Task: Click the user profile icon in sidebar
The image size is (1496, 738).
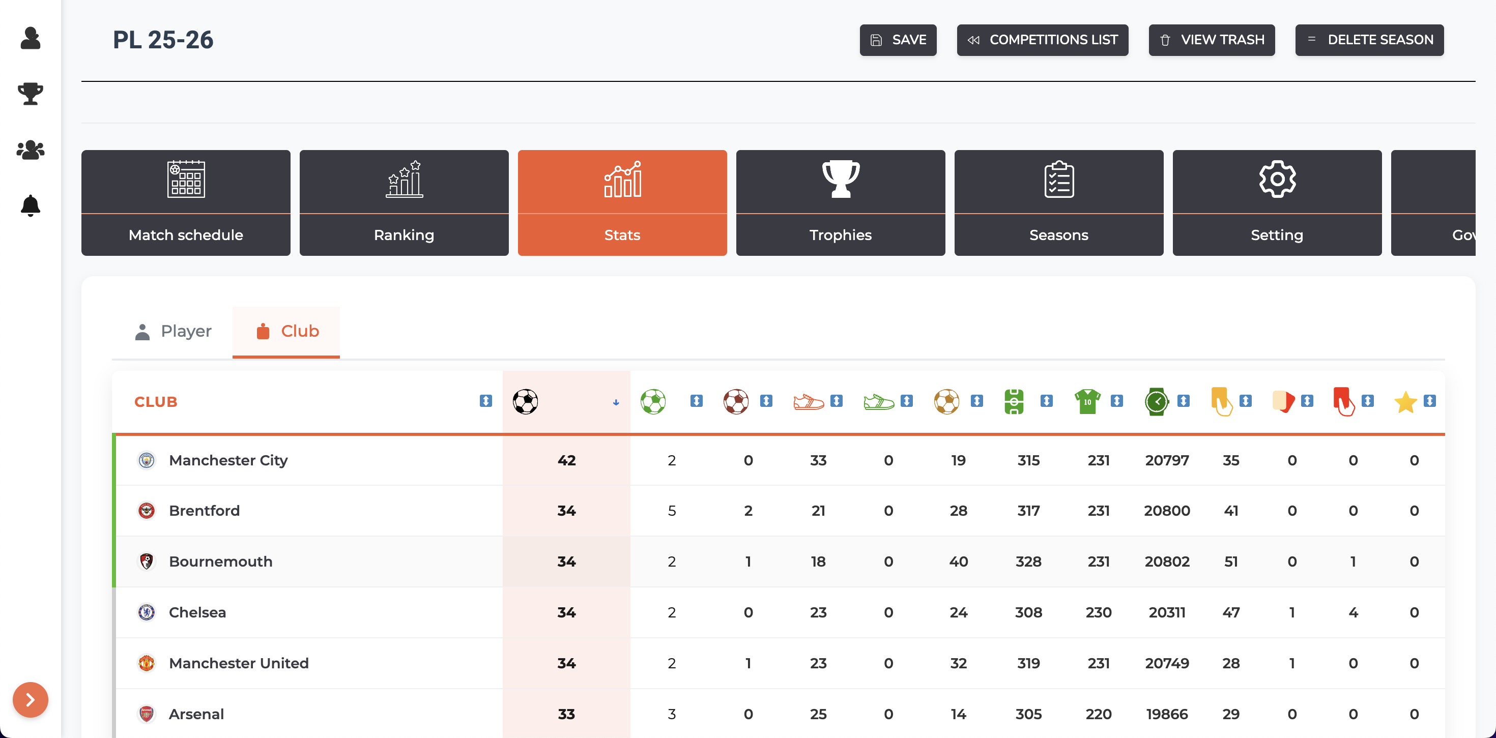Action: 30,38
